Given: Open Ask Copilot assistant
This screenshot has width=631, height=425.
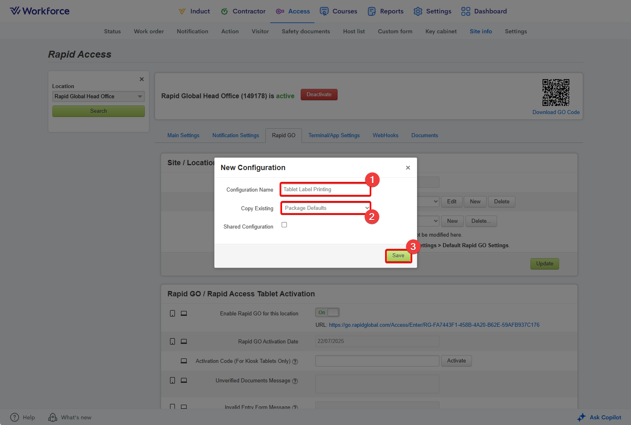Looking at the screenshot, I should pos(599,417).
